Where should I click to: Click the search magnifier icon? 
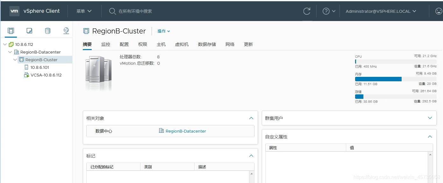click(112, 11)
